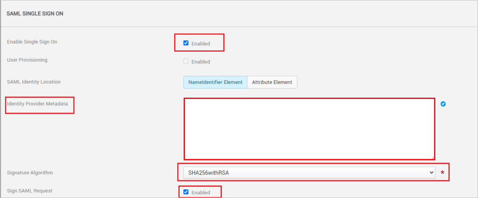The height and width of the screenshot is (198, 478).
Task: Click the Enable Single Sign On field label
Action: point(32,42)
